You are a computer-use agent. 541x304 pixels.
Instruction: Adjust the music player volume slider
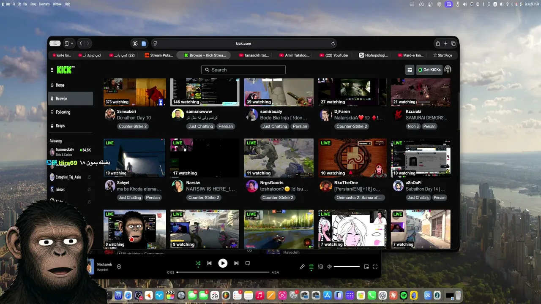pyautogui.click(x=347, y=266)
